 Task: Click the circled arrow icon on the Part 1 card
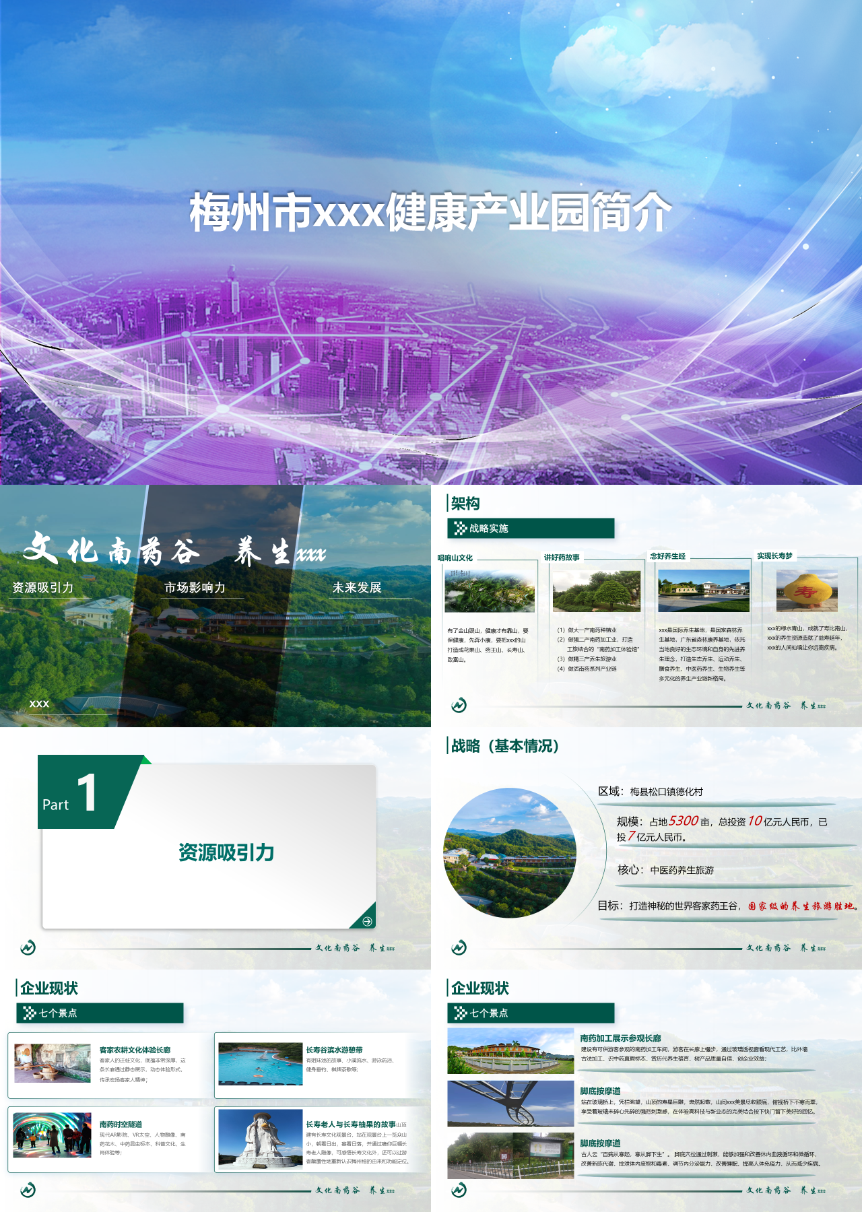click(x=367, y=921)
